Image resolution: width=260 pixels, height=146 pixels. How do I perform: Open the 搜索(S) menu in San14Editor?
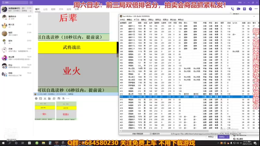[144, 20]
